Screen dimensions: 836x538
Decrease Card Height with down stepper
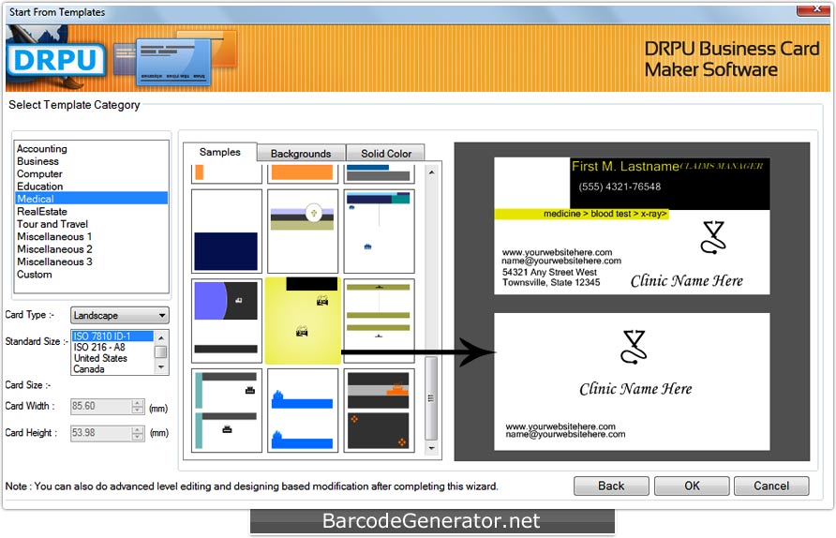click(138, 437)
